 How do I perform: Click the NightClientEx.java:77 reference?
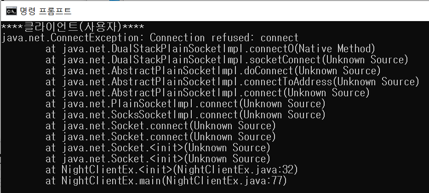[x=224, y=181]
